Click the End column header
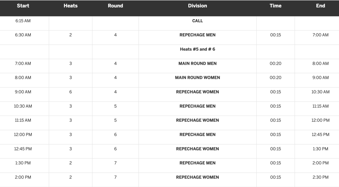The height and width of the screenshot is (187, 339). (x=320, y=6)
